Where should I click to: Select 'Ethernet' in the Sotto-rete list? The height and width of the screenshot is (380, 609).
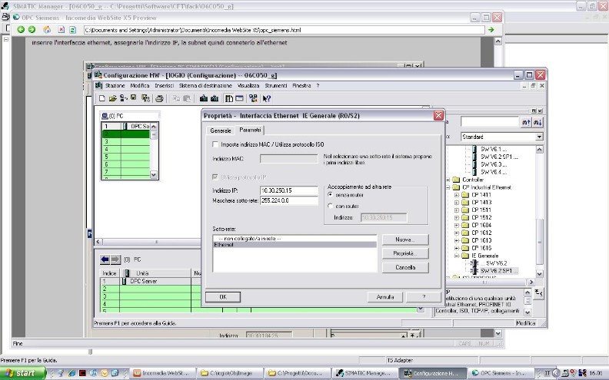(295, 245)
